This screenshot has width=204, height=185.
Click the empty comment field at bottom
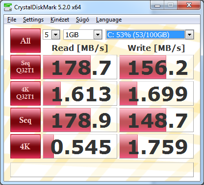102,170
